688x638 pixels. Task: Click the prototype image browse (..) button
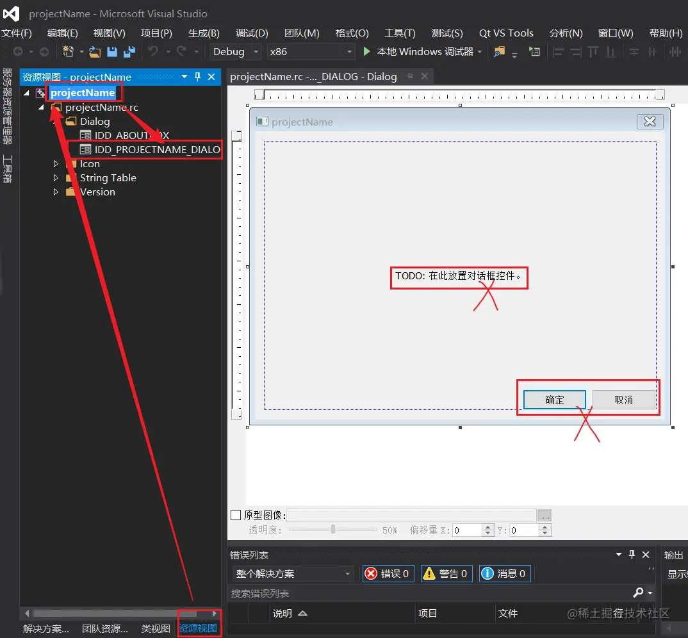point(545,515)
